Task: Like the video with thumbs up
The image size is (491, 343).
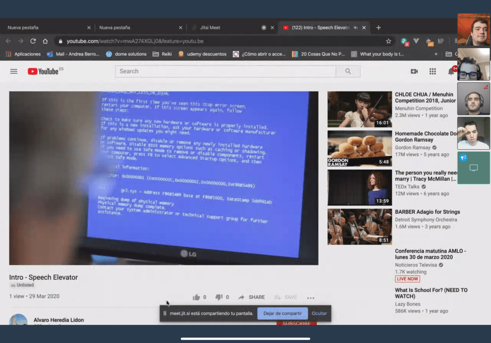Action: (x=197, y=297)
